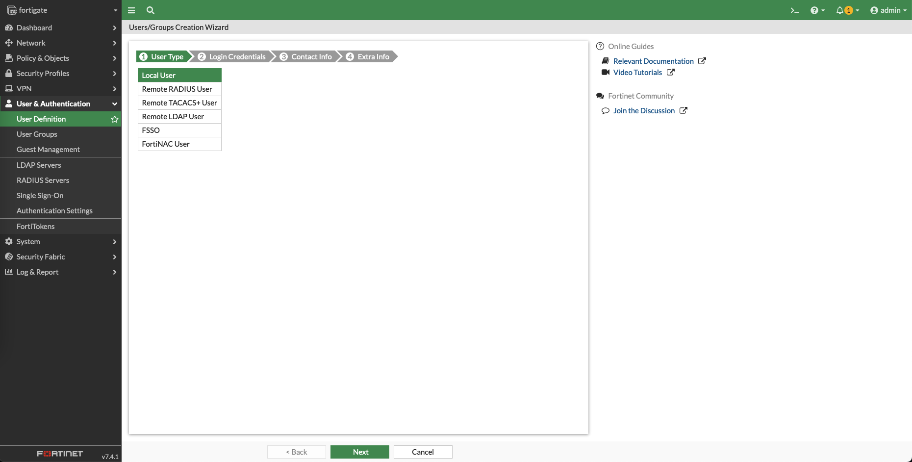Open Join the Discussion link

[x=644, y=111]
